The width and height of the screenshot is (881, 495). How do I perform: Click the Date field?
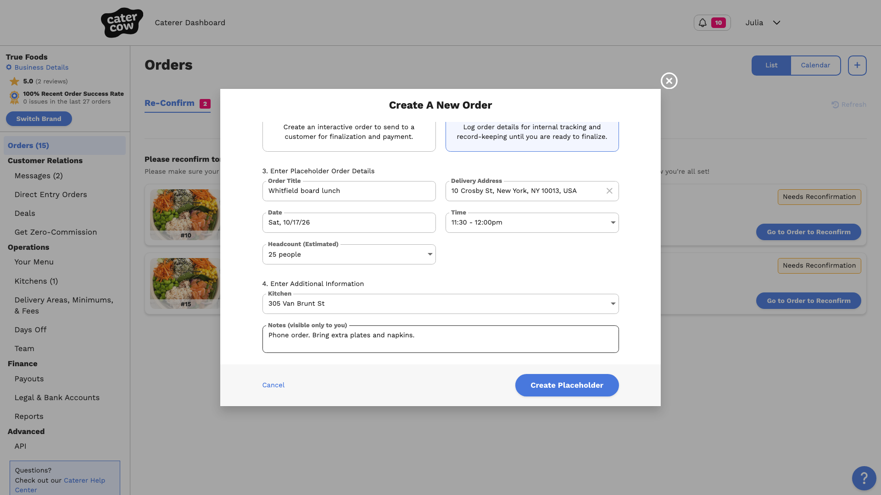click(349, 223)
